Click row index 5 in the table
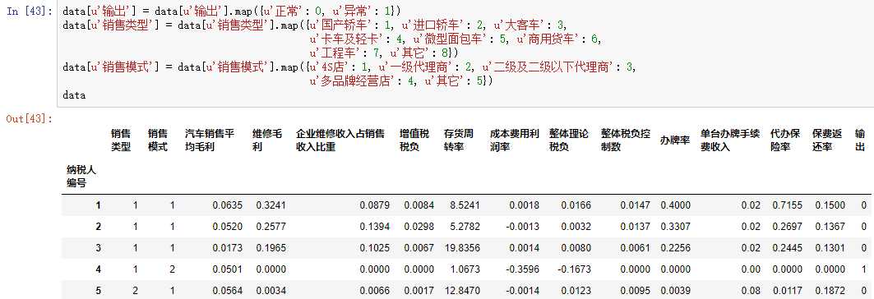874x299 pixels. coord(99,291)
